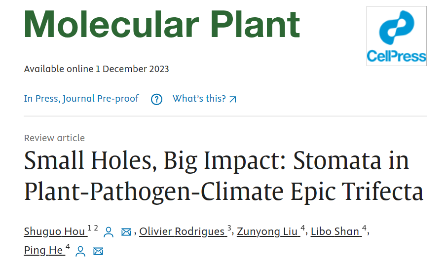The image size is (447, 268).
Task: Click author name Ping He
Action: [x=43, y=250]
